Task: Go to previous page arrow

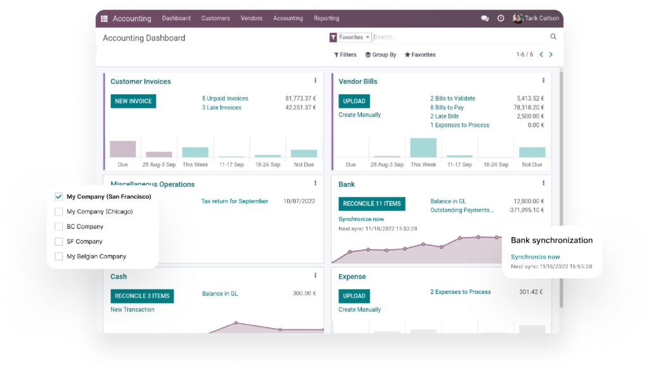Action: (x=541, y=54)
